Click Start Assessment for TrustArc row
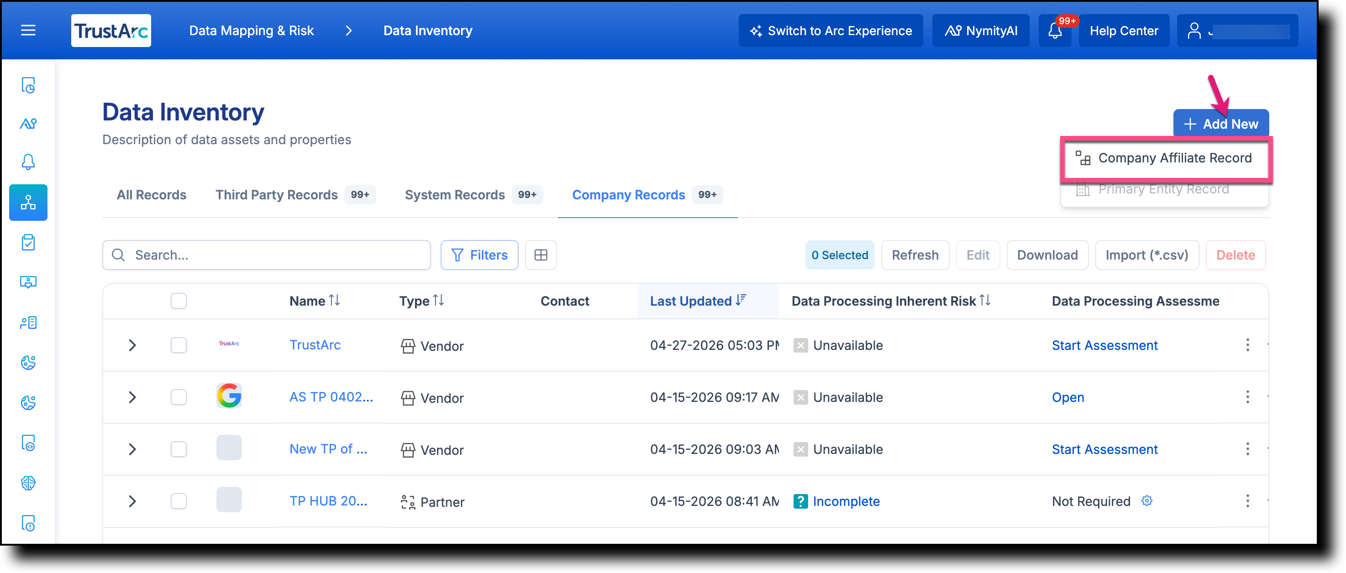Screen dimensions: 1346x573 tap(1104, 345)
